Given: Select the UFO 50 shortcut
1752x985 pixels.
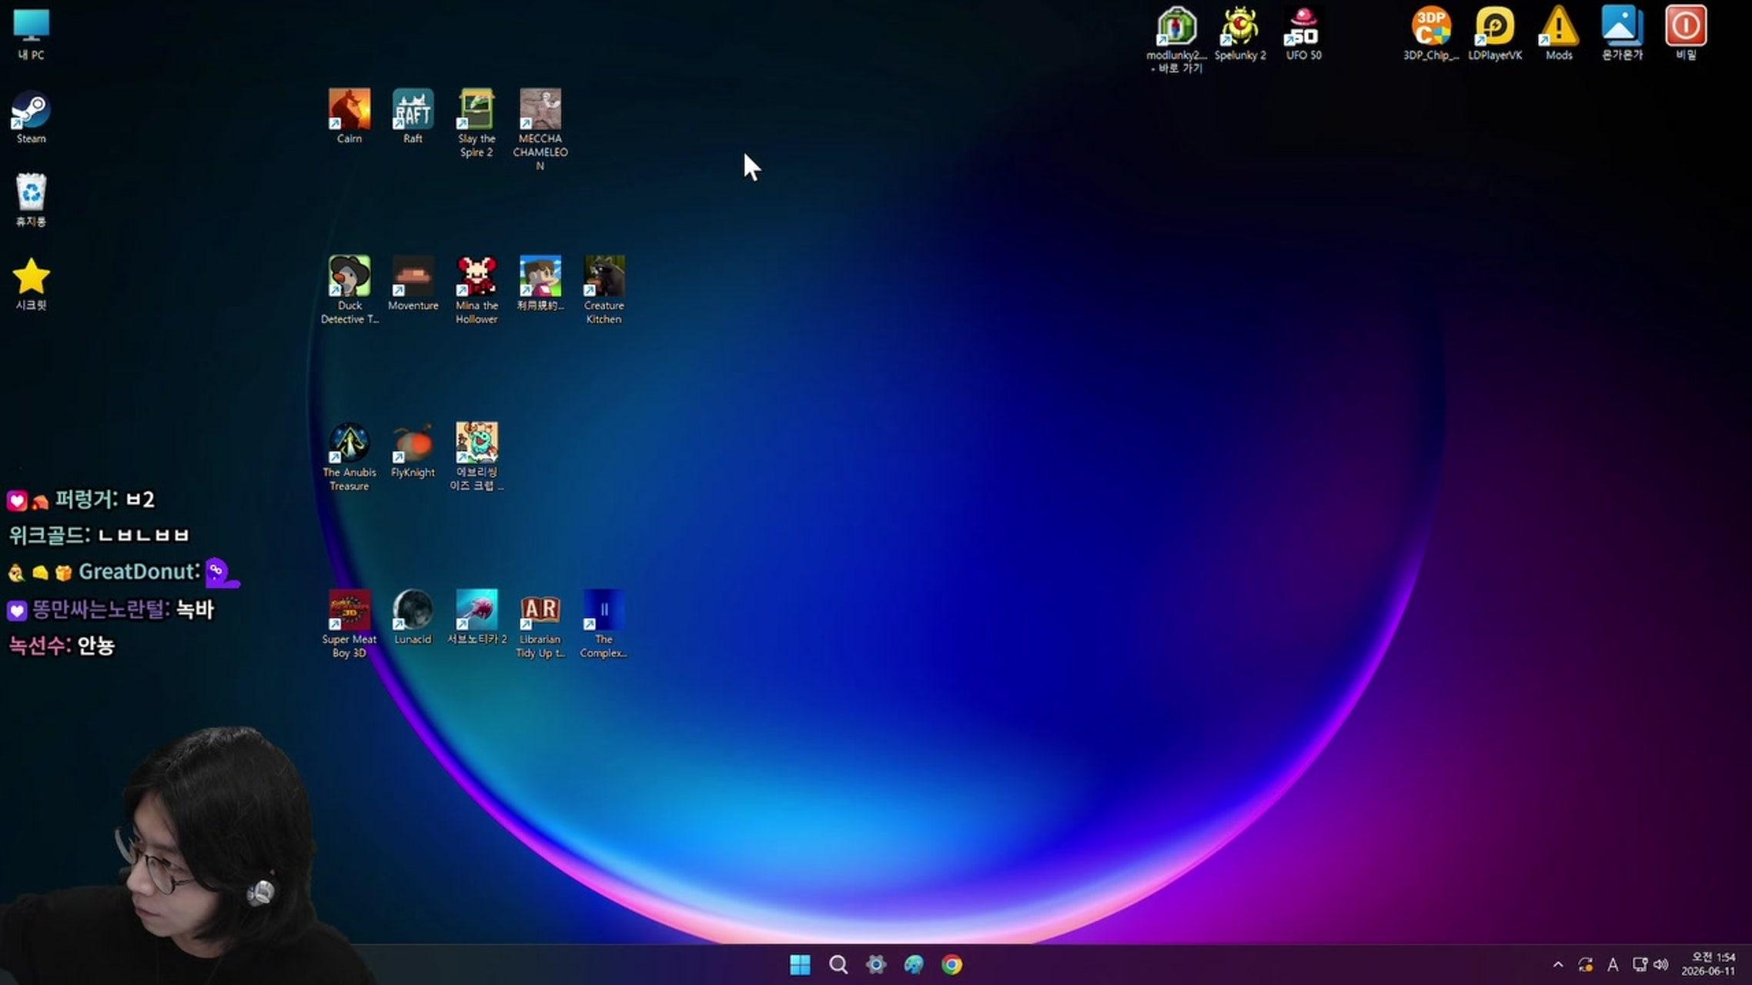Looking at the screenshot, I should click(1303, 34).
